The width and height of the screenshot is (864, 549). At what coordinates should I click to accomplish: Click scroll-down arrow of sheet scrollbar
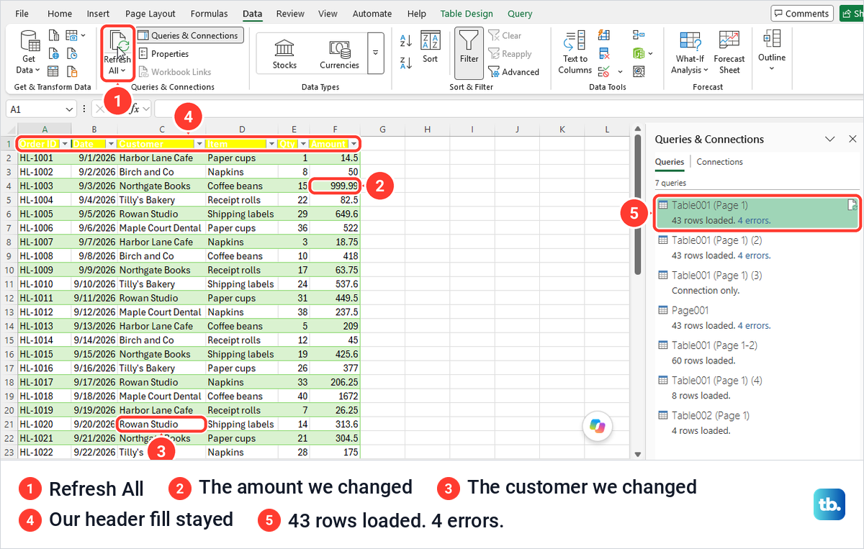pos(637,454)
